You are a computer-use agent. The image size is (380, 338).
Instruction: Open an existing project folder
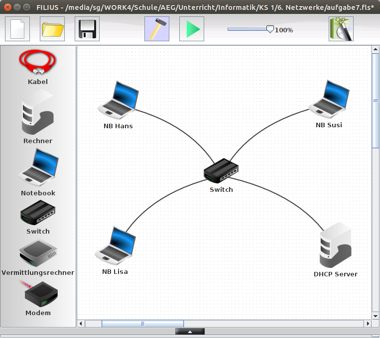[52, 29]
